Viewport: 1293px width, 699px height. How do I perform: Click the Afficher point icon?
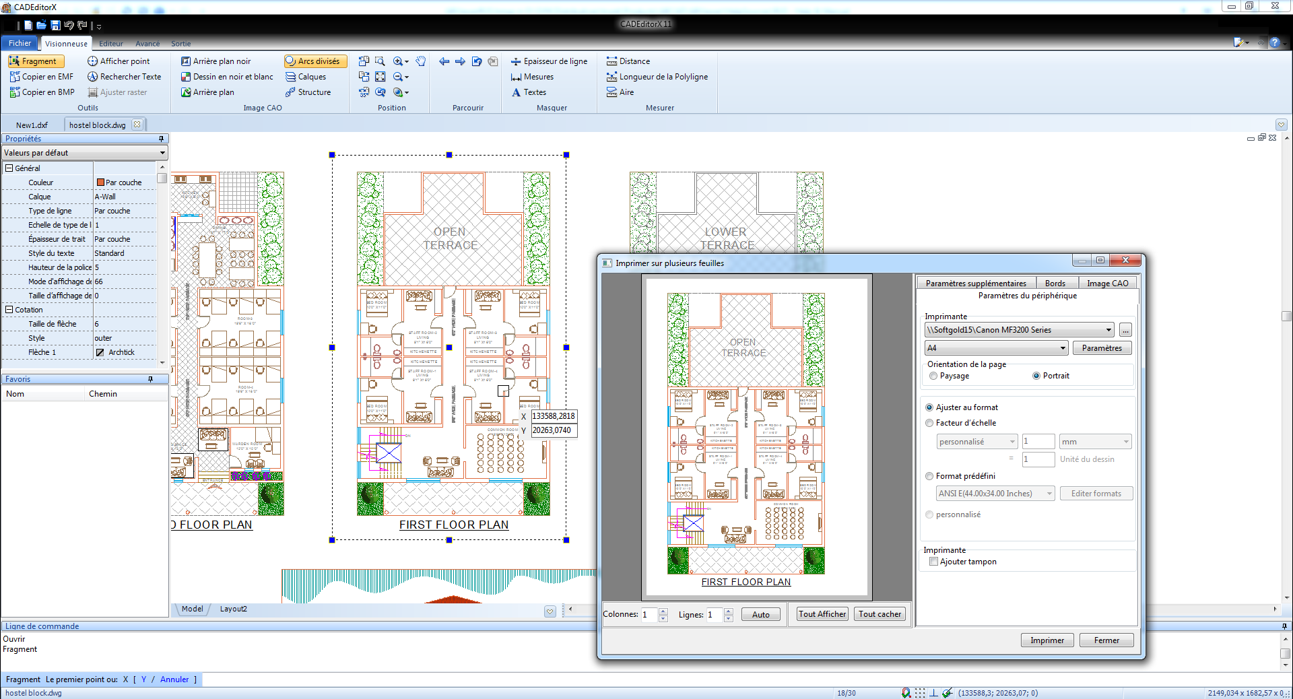click(x=93, y=61)
